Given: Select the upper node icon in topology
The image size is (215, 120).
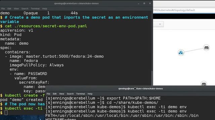Looking at the screenshot, I should tap(206, 48).
